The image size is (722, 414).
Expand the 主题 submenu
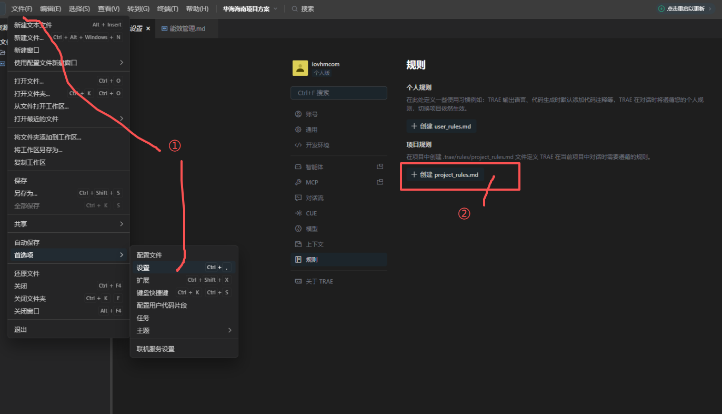[x=229, y=330]
